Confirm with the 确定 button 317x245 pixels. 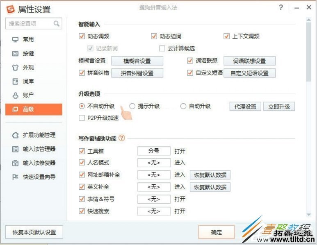pos(217,232)
